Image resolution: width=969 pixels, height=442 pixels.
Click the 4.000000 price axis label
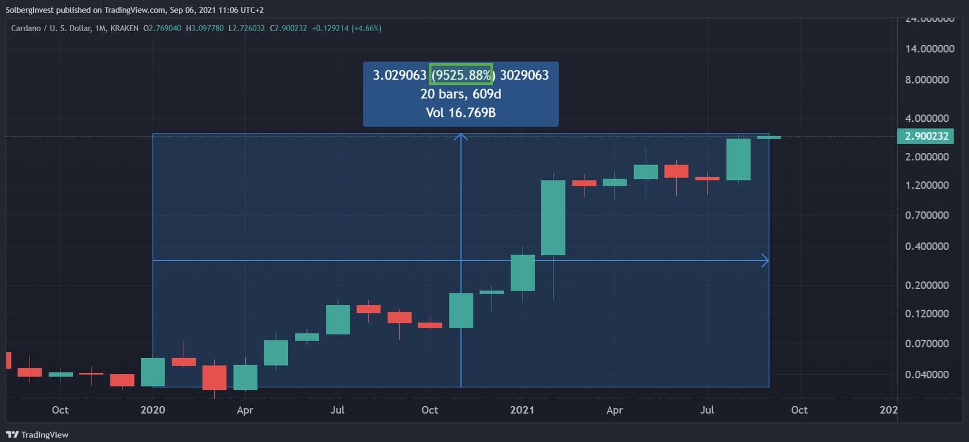point(927,119)
